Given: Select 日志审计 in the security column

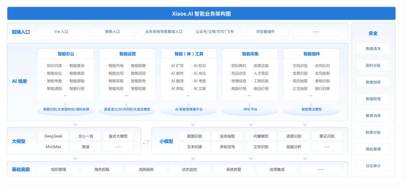Looking at the screenshot, I should pos(373,166).
